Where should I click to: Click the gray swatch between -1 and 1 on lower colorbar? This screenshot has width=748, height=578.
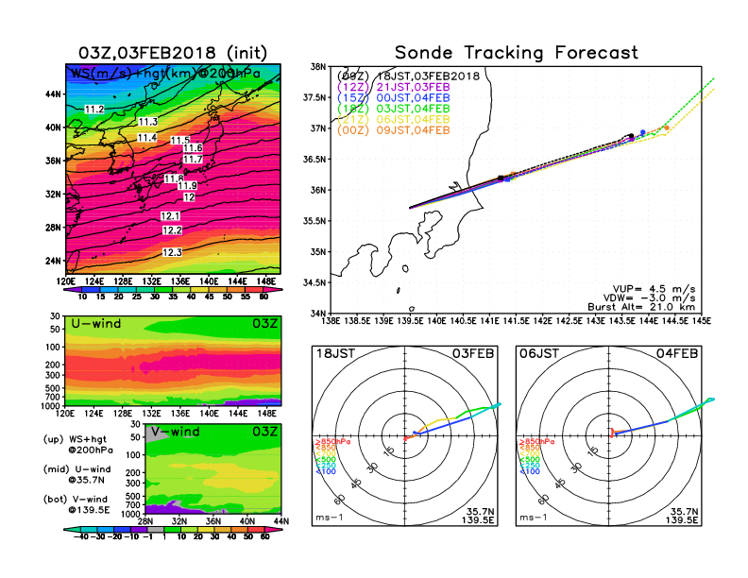pyautogui.click(x=155, y=529)
